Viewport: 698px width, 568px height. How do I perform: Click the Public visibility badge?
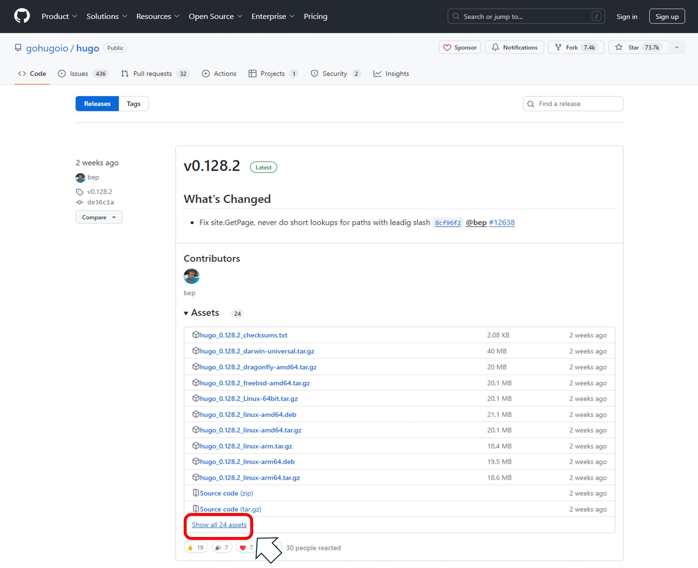tap(115, 48)
